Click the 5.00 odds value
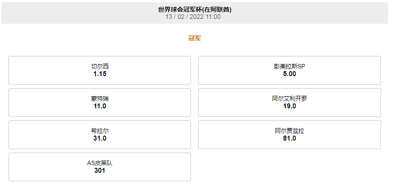The width and height of the screenshot is (394, 188). [289, 74]
